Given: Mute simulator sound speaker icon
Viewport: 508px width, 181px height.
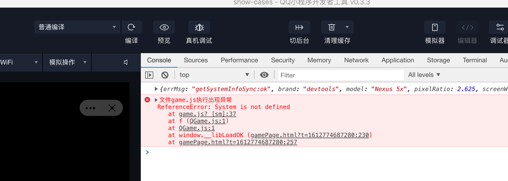Looking at the screenshot, I should 126,62.
